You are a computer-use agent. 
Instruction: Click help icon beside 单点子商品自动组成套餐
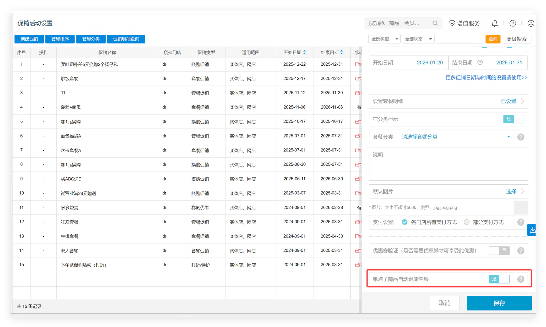point(521,279)
